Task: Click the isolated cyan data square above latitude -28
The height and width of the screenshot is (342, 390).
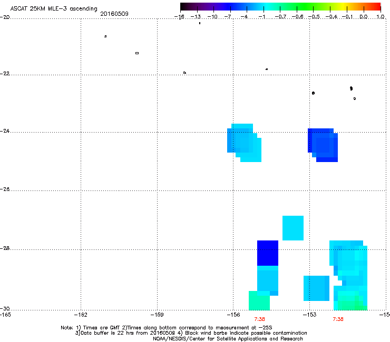Action: pos(293,228)
